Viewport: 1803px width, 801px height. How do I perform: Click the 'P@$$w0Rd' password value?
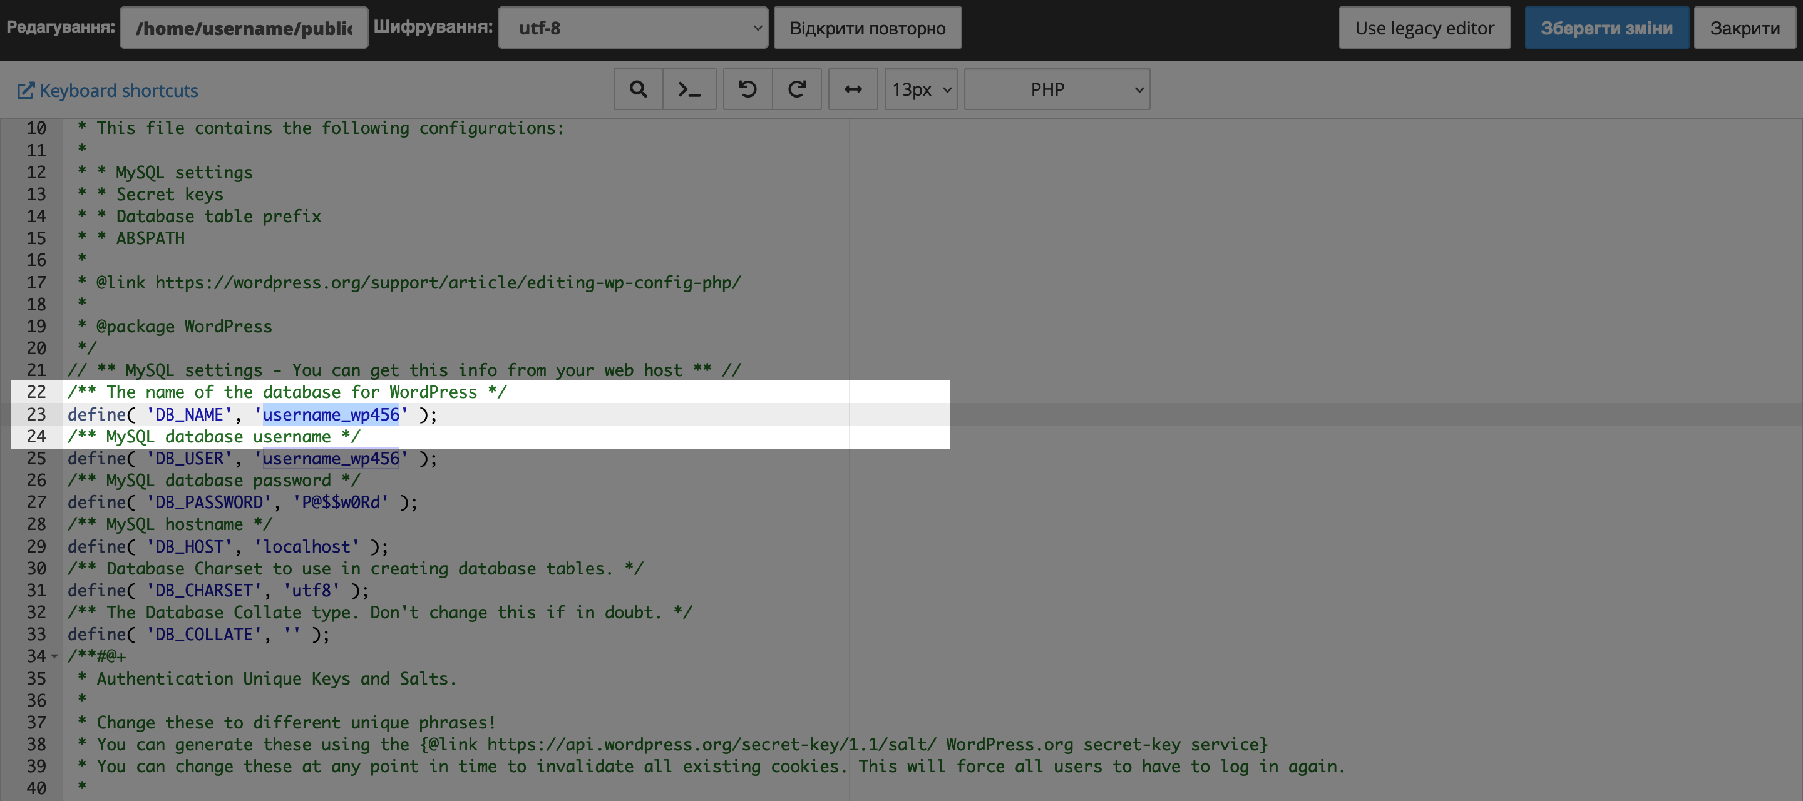pyautogui.click(x=341, y=503)
